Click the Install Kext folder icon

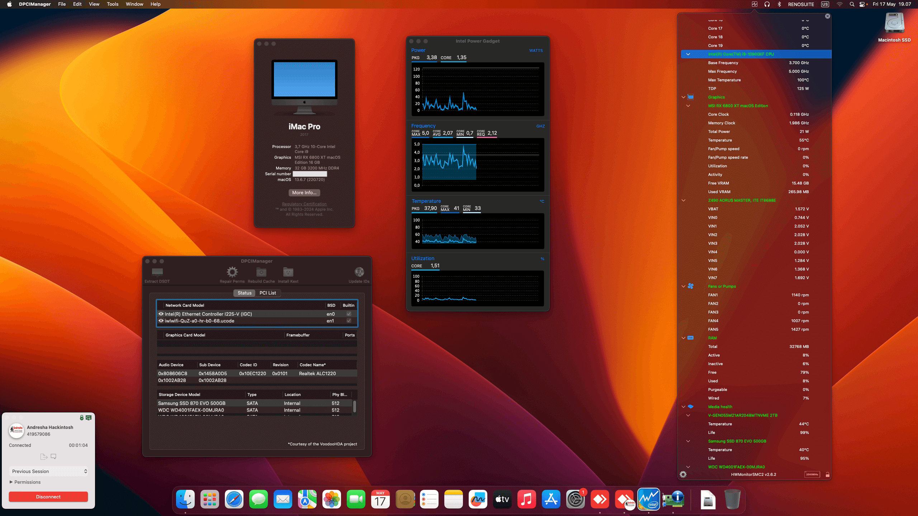click(x=288, y=272)
